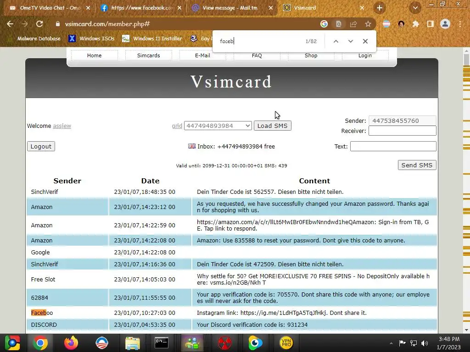This screenshot has width=470, height=352.
Task: Open Firefox from the taskbar
Action: click(71, 343)
